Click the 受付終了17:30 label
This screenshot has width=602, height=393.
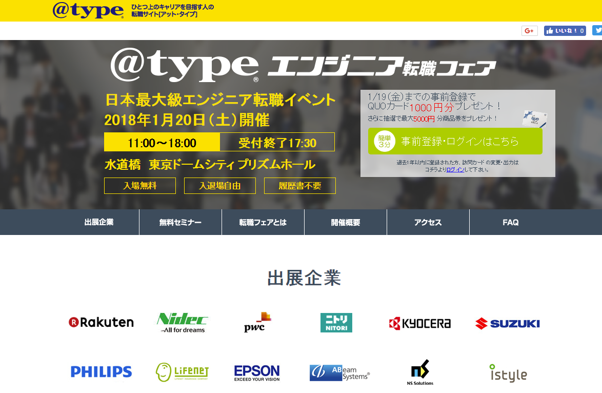(277, 143)
